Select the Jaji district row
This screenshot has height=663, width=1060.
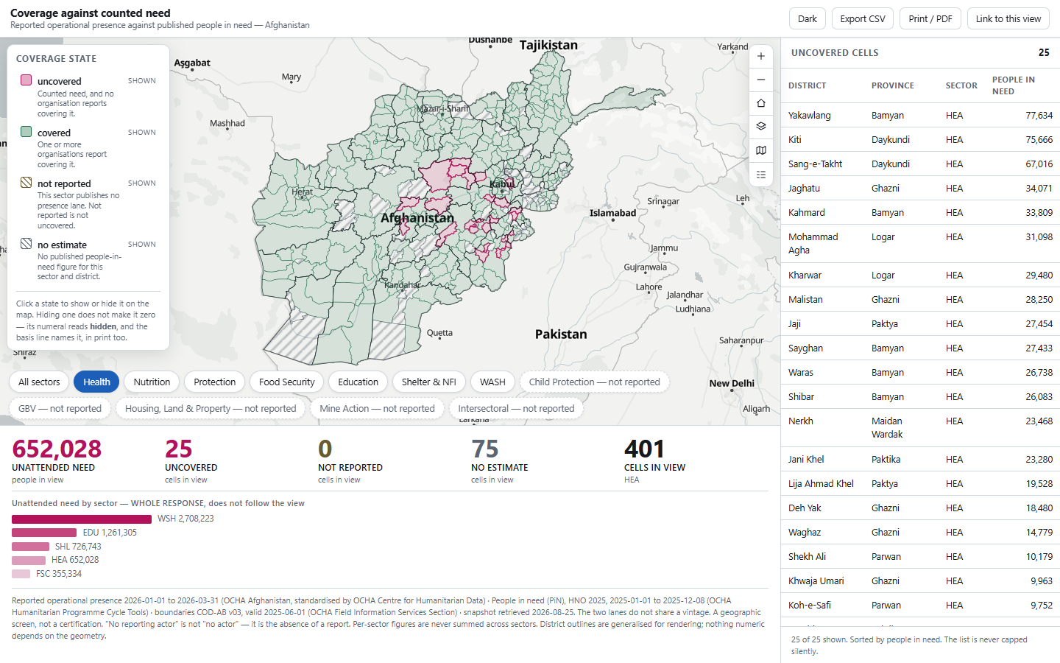[920, 323]
